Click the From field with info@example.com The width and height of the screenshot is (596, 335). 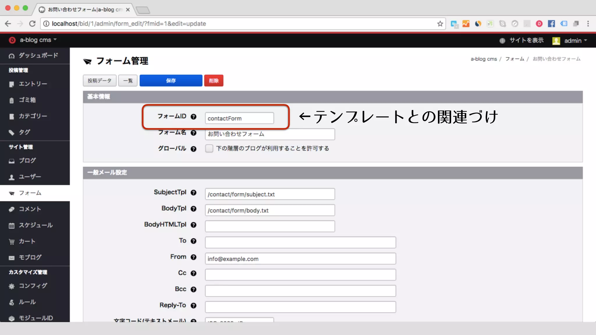[x=300, y=259]
